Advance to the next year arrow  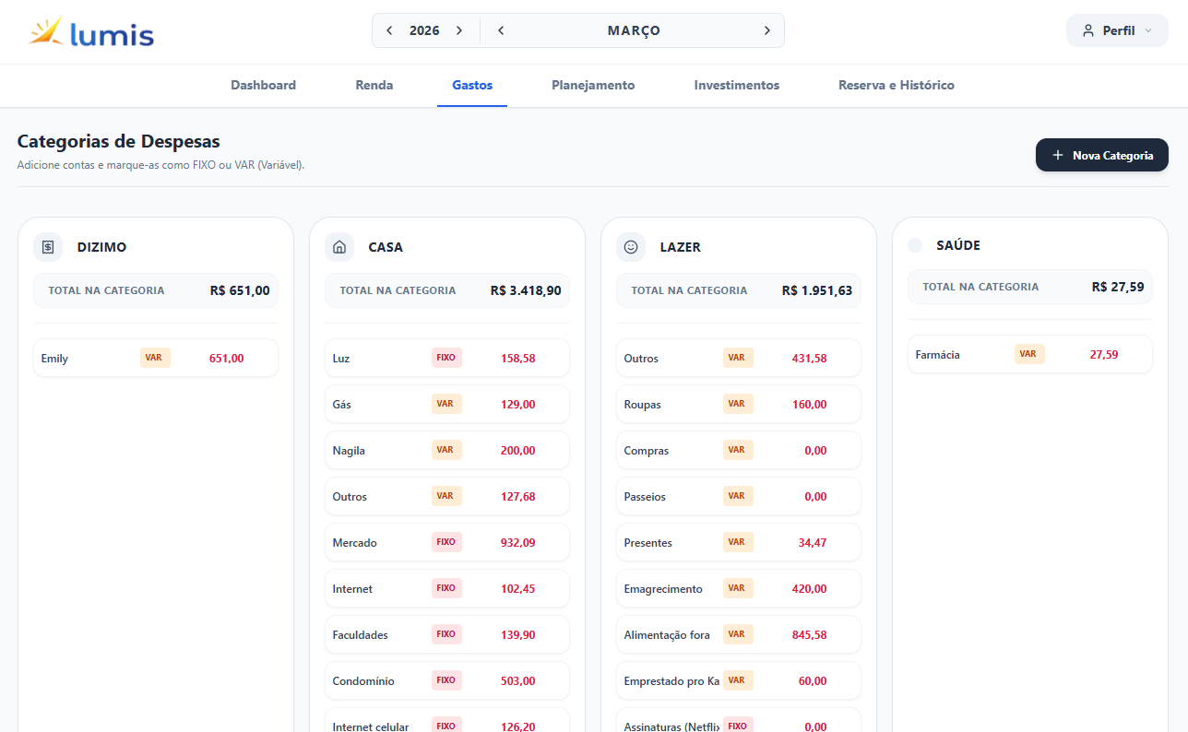459,30
